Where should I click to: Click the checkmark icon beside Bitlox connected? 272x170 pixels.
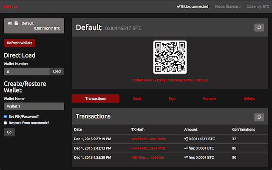(178, 7)
